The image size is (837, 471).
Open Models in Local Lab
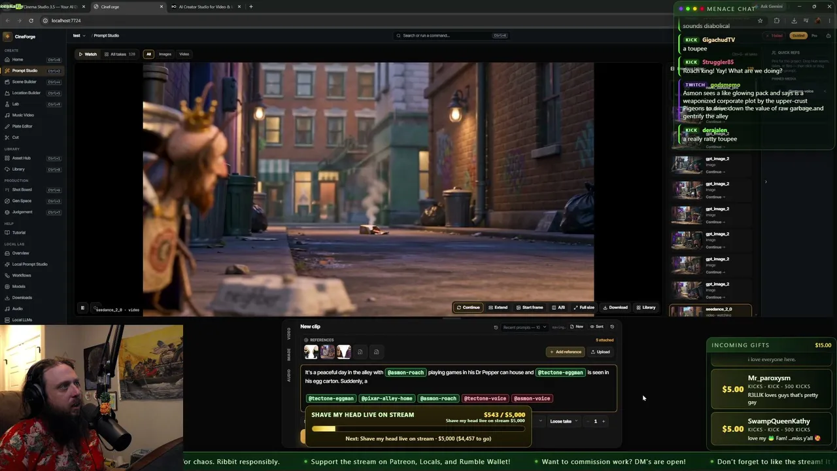tap(33, 287)
